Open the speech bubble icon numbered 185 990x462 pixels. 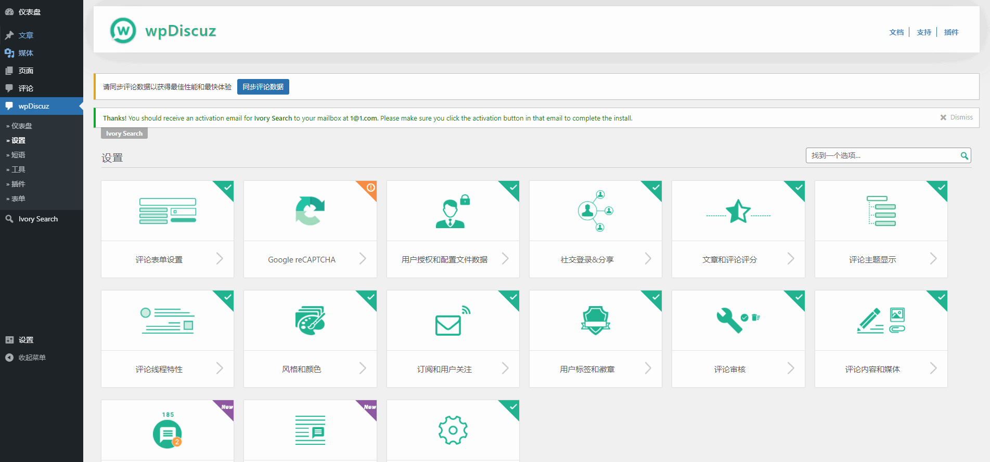168,430
